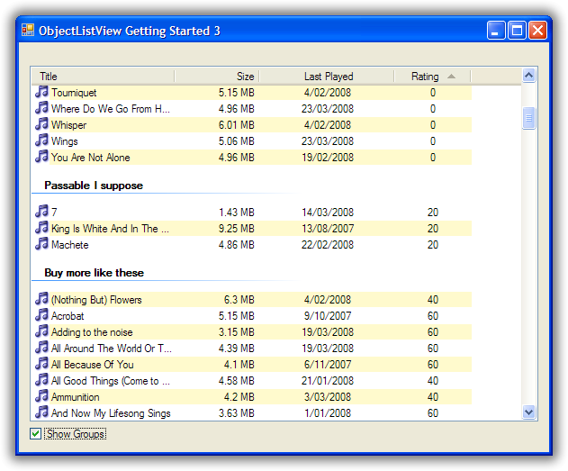Sort list by Size column header
Image resolution: width=568 pixels, height=471 pixels.
[x=217, y=77]
